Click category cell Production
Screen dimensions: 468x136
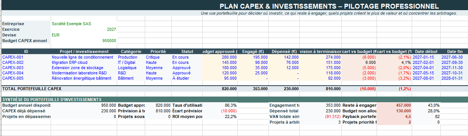131,57
